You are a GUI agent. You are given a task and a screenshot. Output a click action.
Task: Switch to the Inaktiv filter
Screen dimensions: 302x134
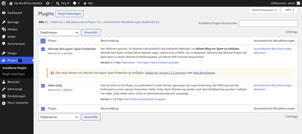pyautogui.click(x=55, y=22)
